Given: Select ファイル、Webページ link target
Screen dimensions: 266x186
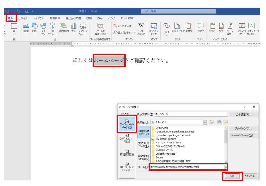Looking at the screenshot, I should [127, 124].
